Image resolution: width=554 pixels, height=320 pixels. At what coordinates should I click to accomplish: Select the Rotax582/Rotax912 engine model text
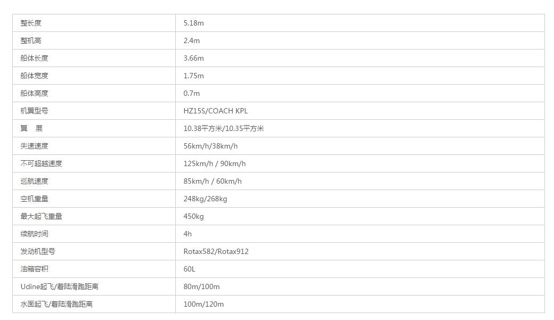(216, 251)
